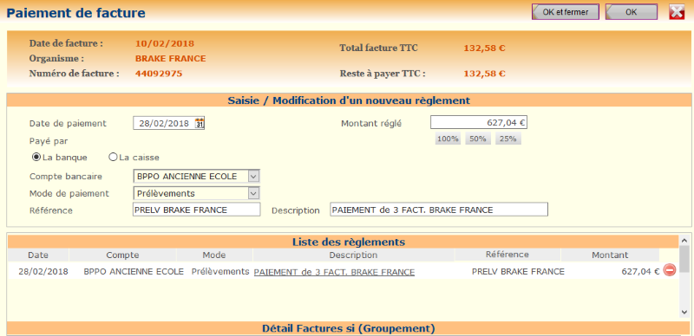
Task: Click the Total facture TTC value
Action: [485, 48]
